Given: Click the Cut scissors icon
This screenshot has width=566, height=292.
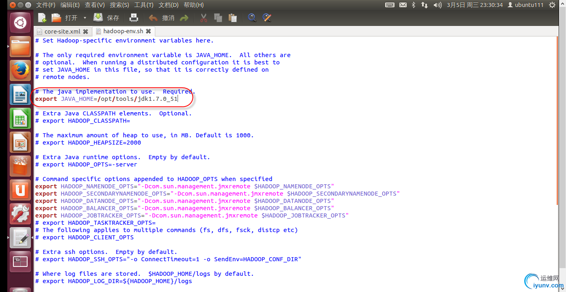Looking at the screenshot, I should (x=204, y=18).
